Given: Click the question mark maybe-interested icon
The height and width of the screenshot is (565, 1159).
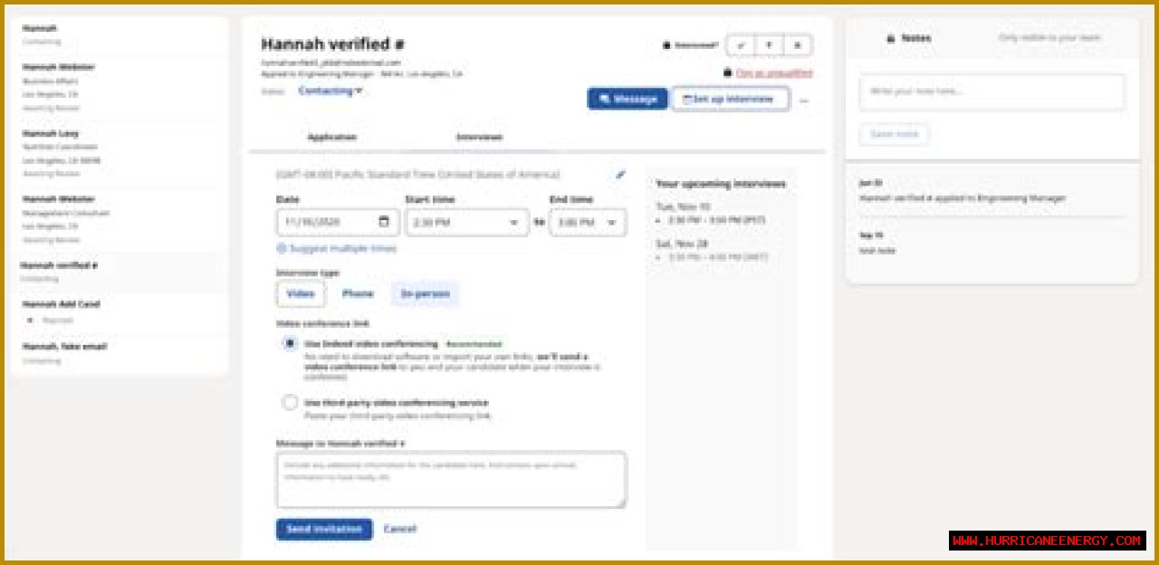Looking at the screenshot, I should 769,45.
